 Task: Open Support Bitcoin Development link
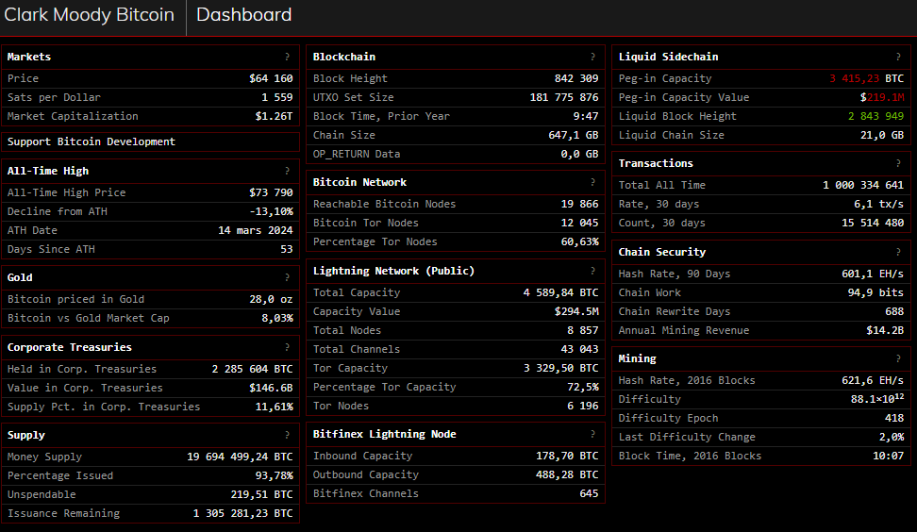coord(92,142)
